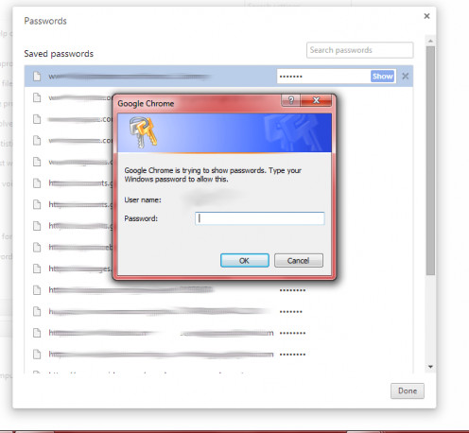Confirm with the OK button
Screen dimensions: 469x433
(245, 261)
